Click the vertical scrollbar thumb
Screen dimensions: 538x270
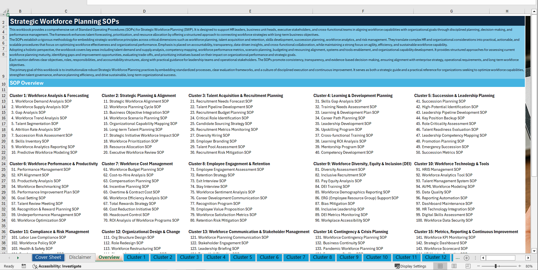click(x=534, y=96)
